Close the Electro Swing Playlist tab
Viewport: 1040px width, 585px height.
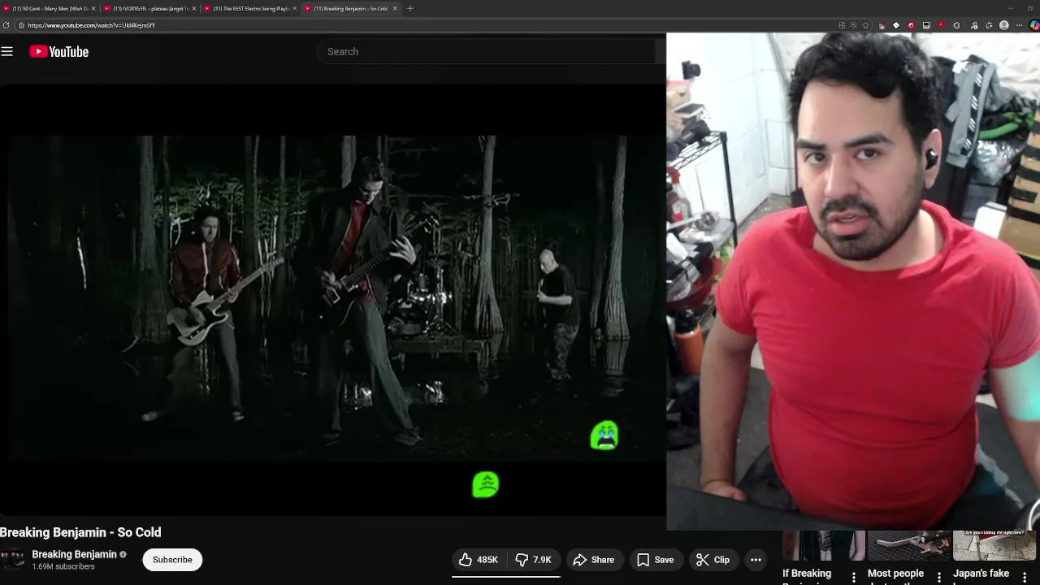294,8
